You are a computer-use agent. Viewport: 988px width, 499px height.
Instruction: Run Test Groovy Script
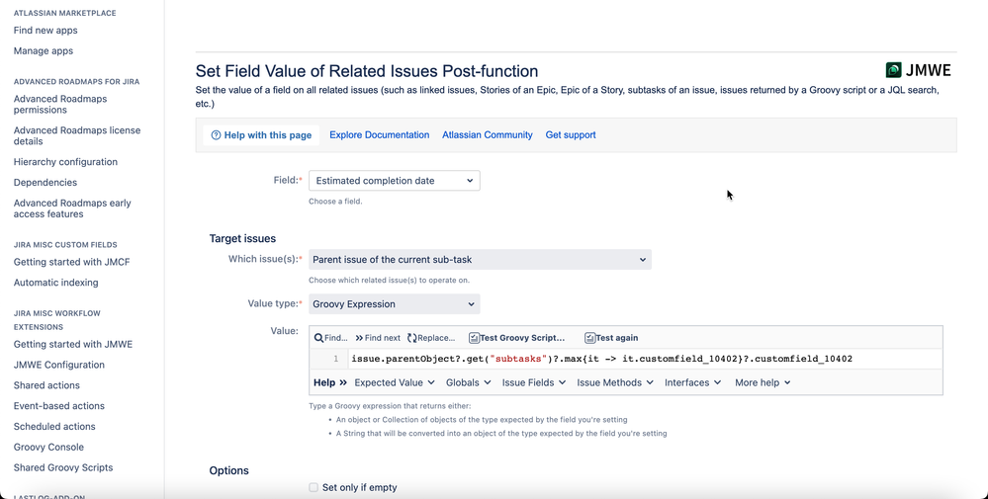click(x=516, y=338)
